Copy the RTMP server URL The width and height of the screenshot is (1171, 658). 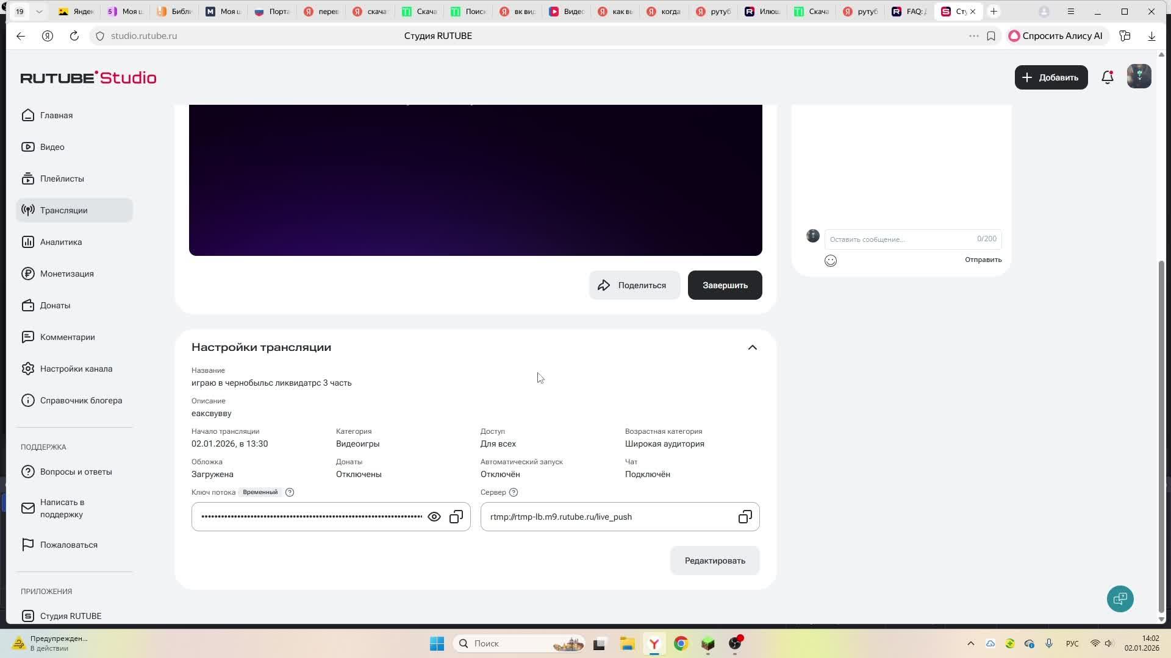[745, 517]
